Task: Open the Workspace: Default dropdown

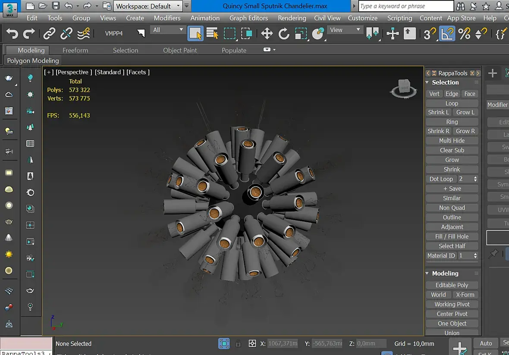Action: (x=149, y=6)
